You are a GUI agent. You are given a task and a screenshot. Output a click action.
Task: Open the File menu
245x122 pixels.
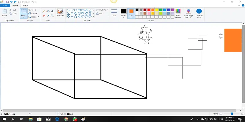[5, 5]
